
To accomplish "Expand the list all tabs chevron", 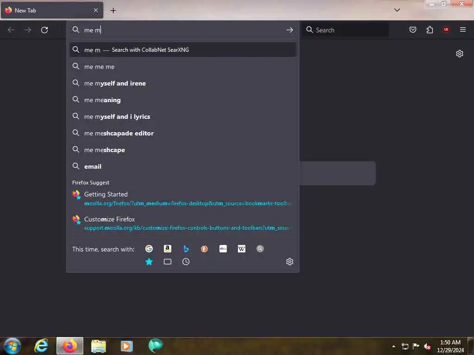I will coord(397,10).
